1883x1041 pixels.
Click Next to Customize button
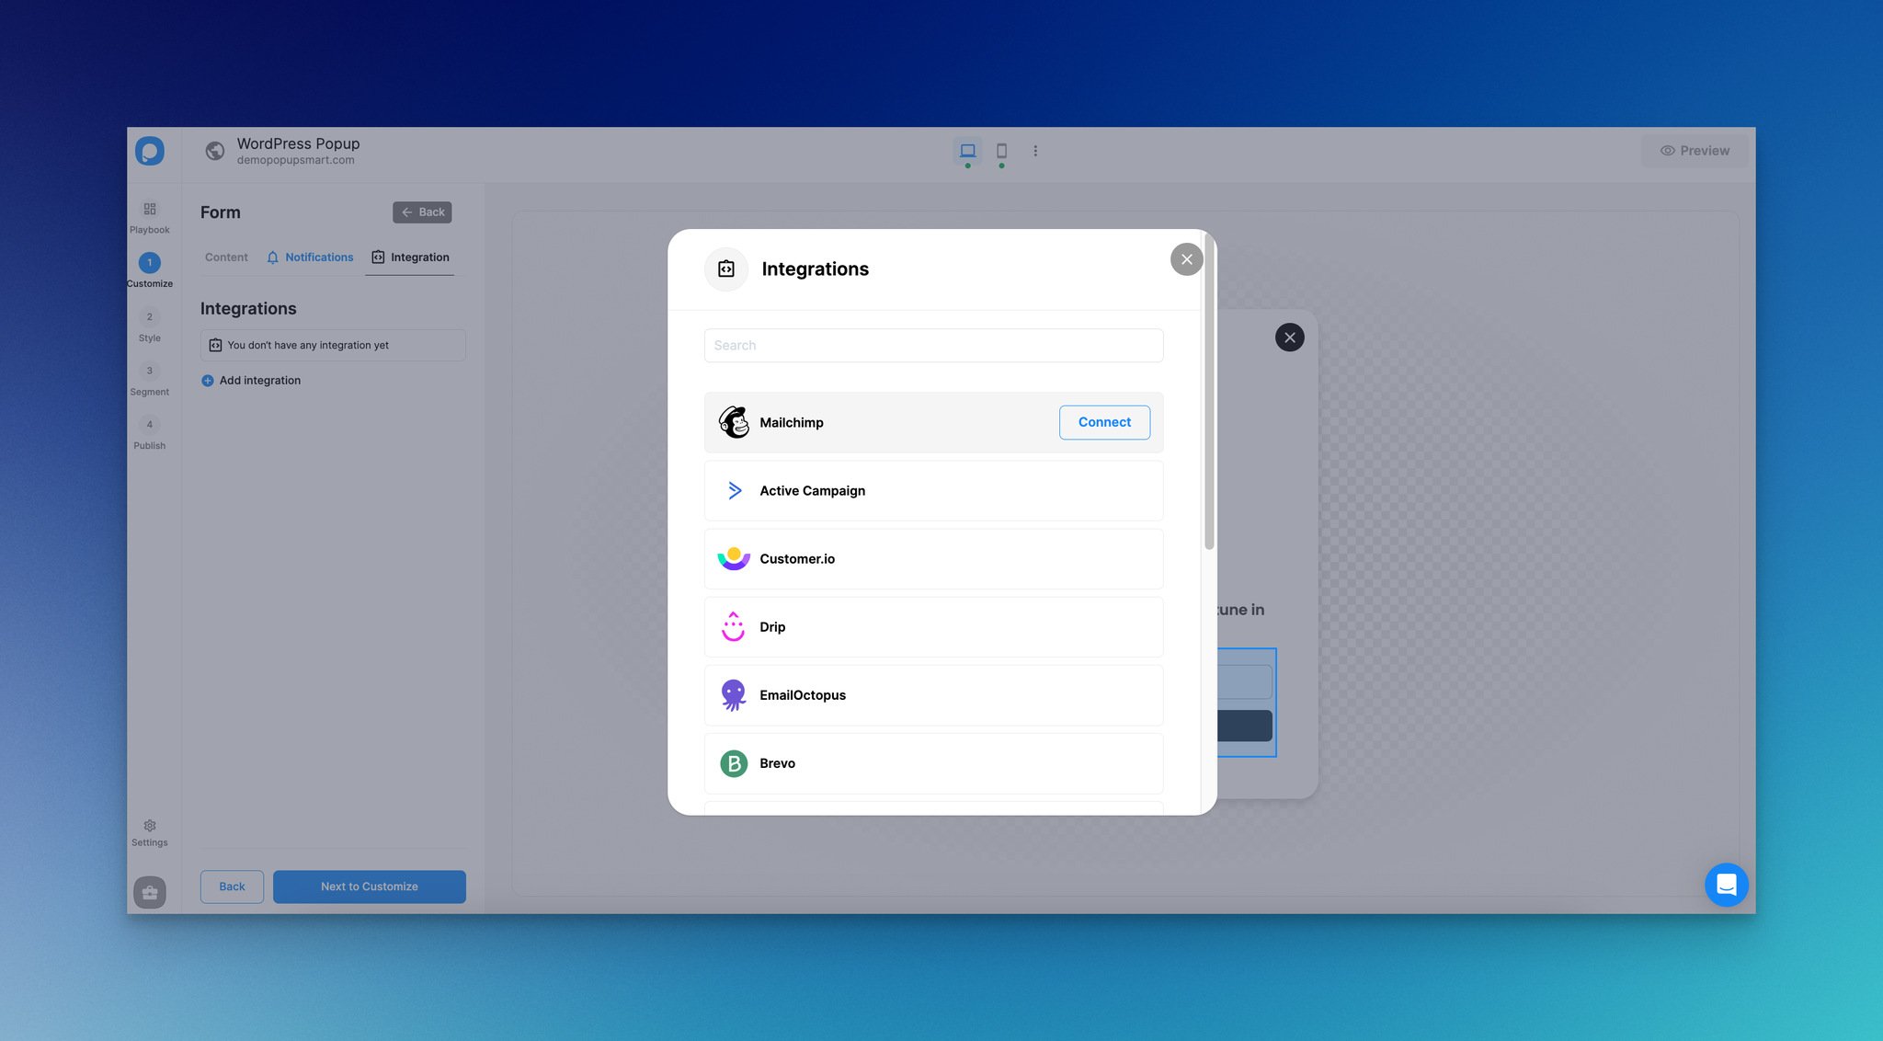click(370, 886)
